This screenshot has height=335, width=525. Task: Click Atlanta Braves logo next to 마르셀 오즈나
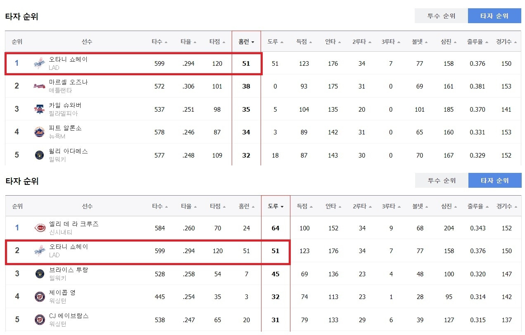pyautogui.click(x=39, y=86)
